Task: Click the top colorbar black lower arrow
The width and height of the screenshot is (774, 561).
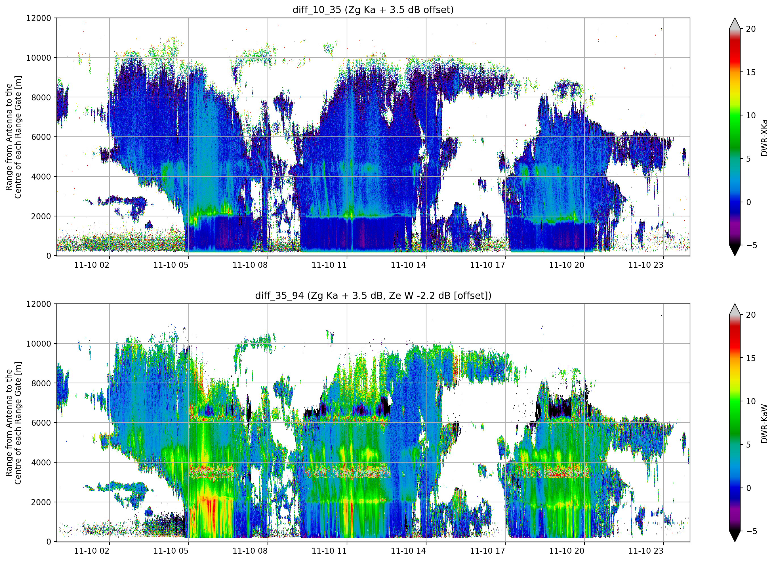Action: (735, 250)
